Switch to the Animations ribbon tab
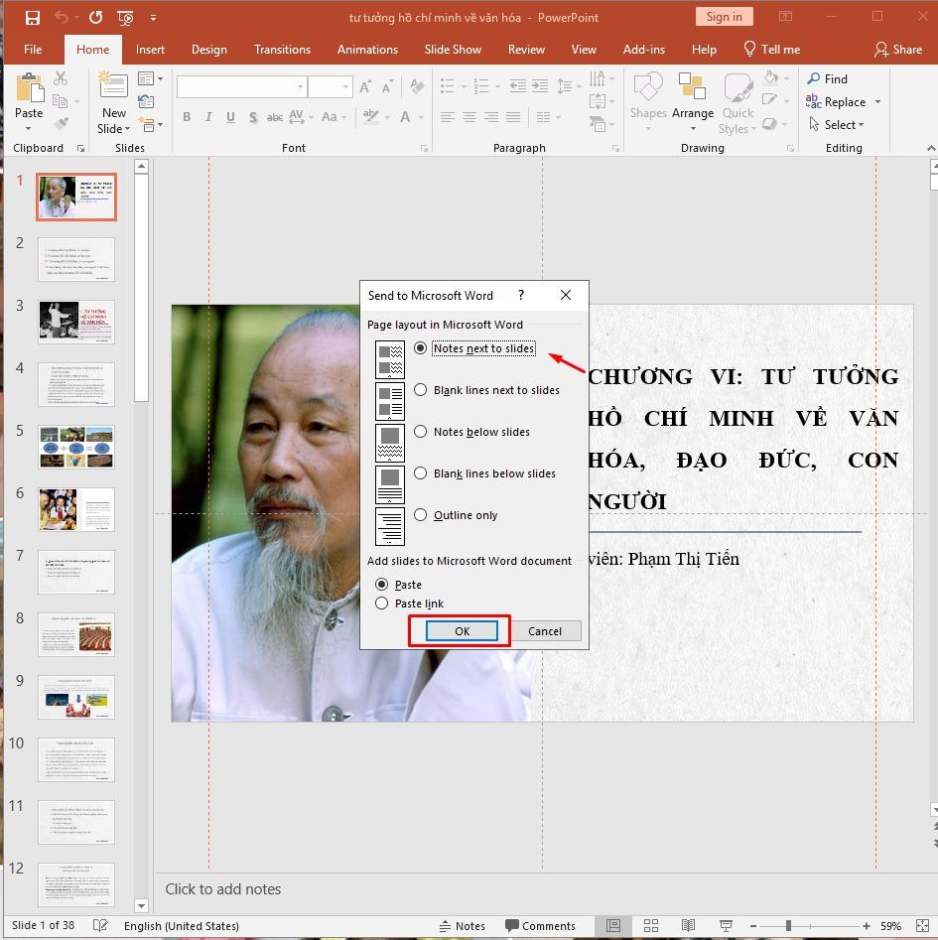 (367, 49)
